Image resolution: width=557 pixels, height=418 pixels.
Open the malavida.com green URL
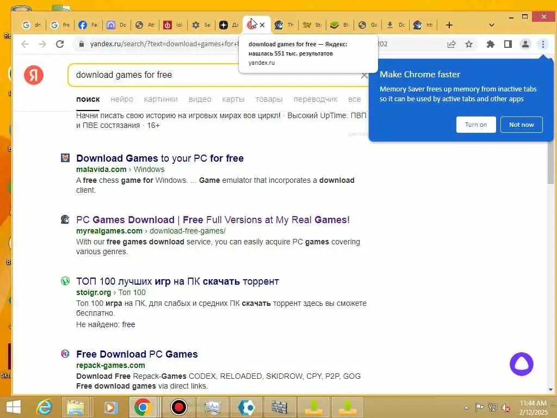click(101, 170)
